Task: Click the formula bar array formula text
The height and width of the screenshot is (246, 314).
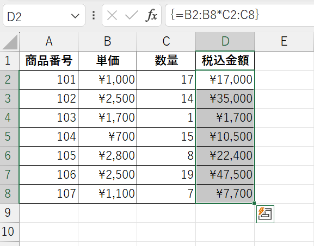Action: click(x=214, y=15)
